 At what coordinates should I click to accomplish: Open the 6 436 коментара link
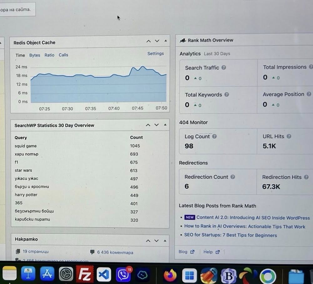[x=115, y=252]
